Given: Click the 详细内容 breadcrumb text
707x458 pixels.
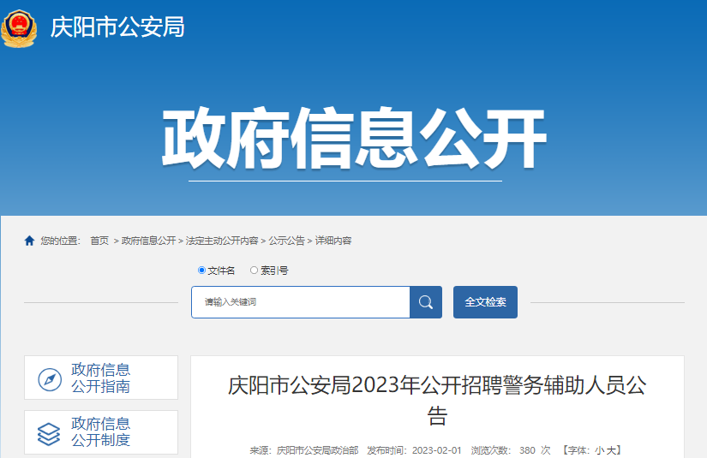Looking at the screenshot, I should tap(333, 241).
